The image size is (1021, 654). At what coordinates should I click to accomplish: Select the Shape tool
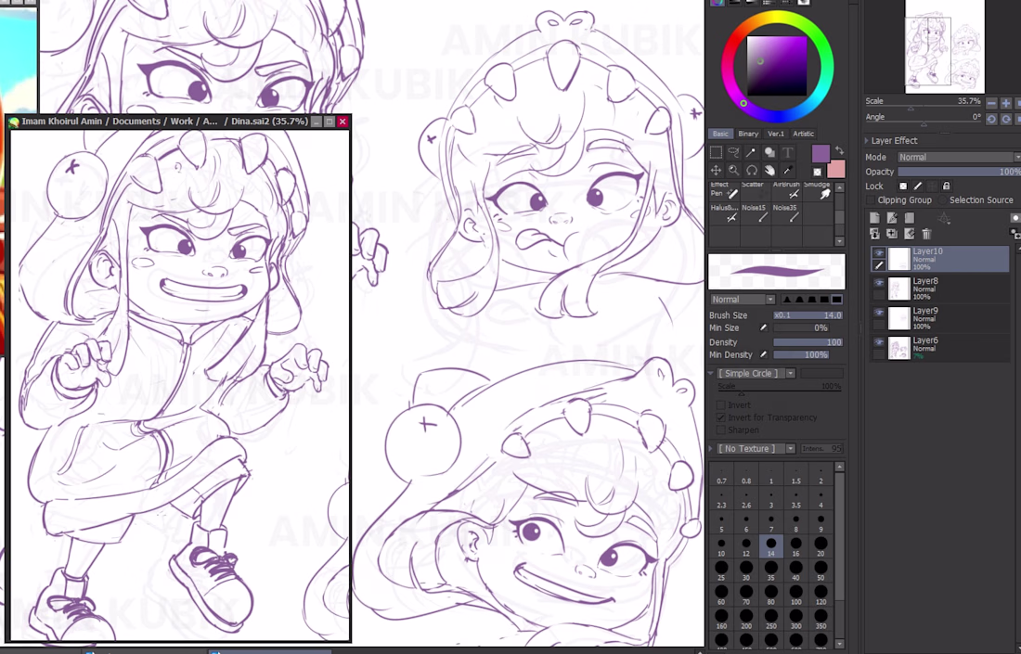pyautogui.click(x=769, y=152)
